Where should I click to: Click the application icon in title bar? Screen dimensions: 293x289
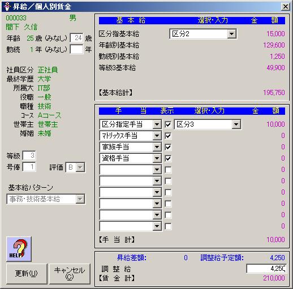(x=7, y=7)
